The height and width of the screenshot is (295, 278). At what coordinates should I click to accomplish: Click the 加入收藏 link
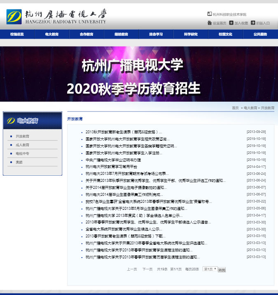coord(241,23)
